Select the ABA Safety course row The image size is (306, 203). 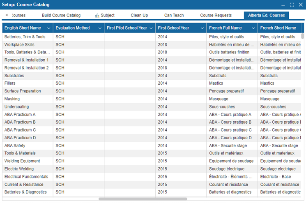click(x=15, y=145)
